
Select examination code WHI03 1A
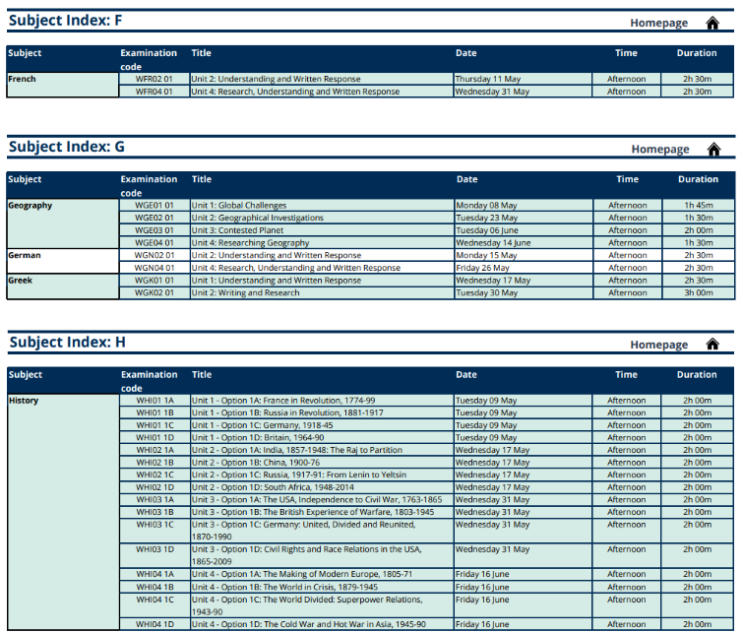(155, 500)
